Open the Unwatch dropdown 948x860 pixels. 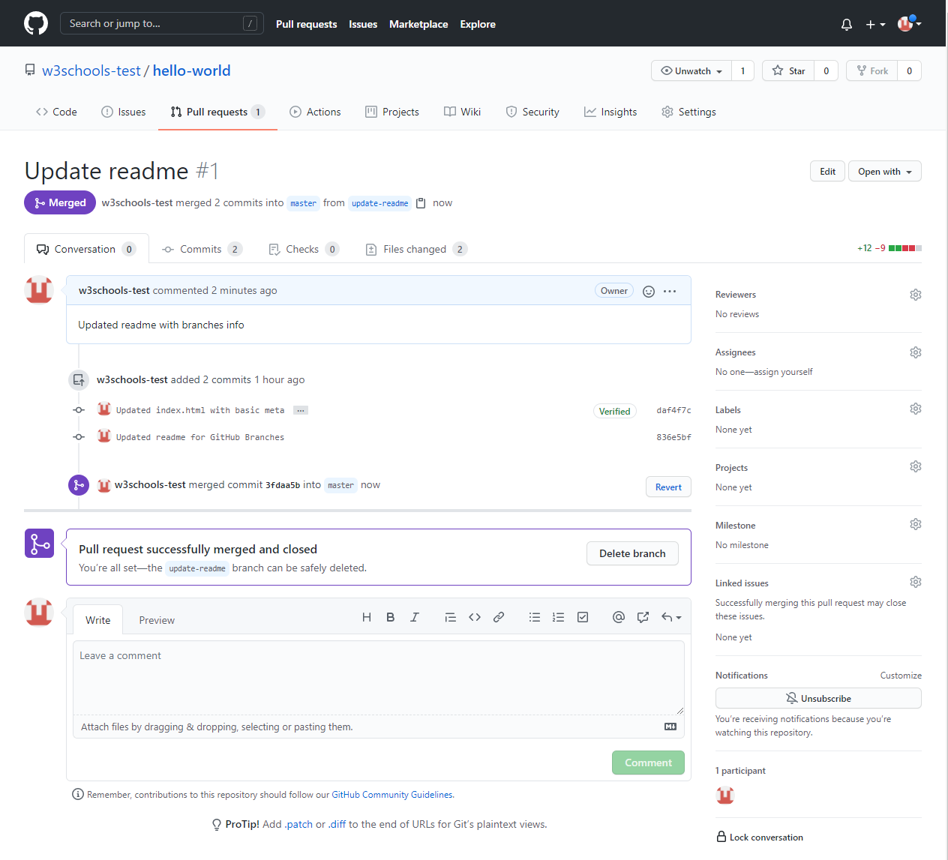coord(691,70)
